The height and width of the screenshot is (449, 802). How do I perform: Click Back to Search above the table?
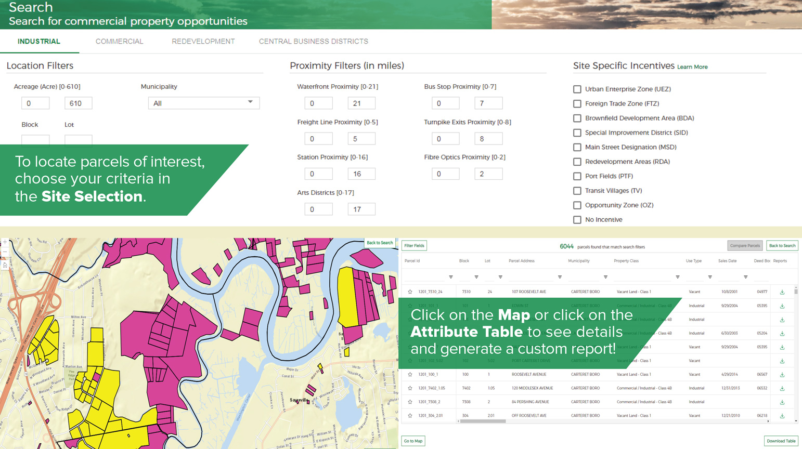pos(782,246)
